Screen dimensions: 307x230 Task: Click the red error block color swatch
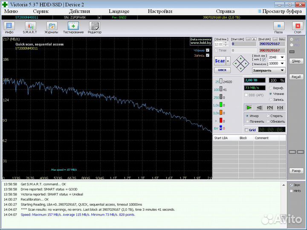pos(221,120)
